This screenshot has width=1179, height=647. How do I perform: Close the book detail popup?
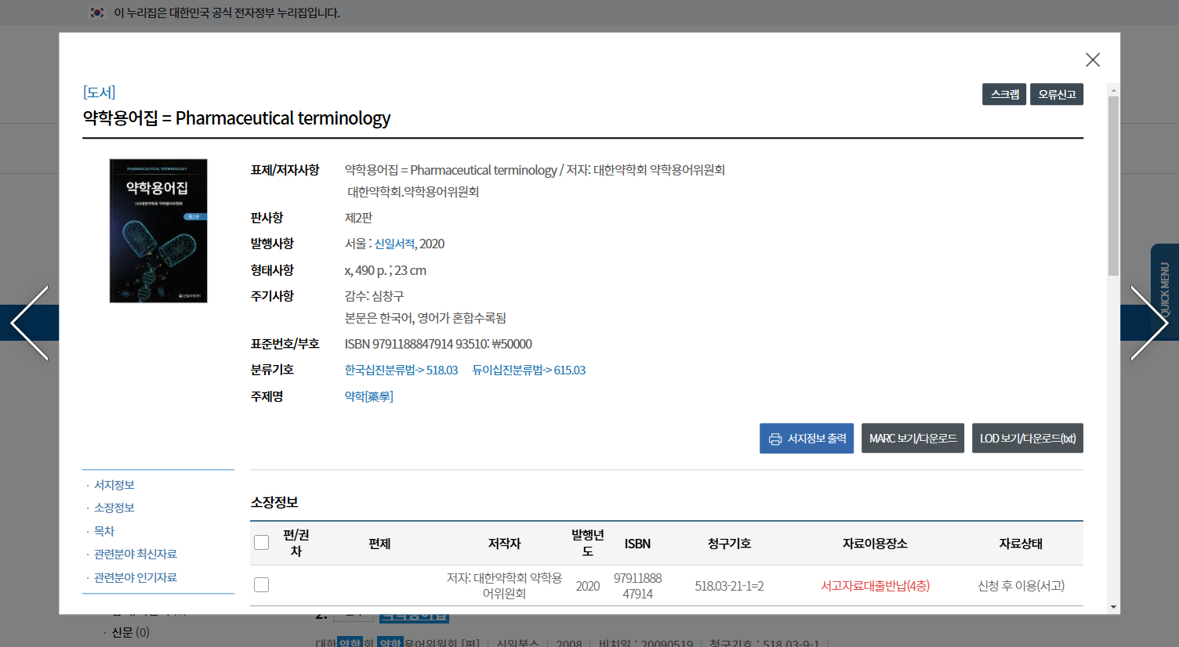pos(1092,60)
